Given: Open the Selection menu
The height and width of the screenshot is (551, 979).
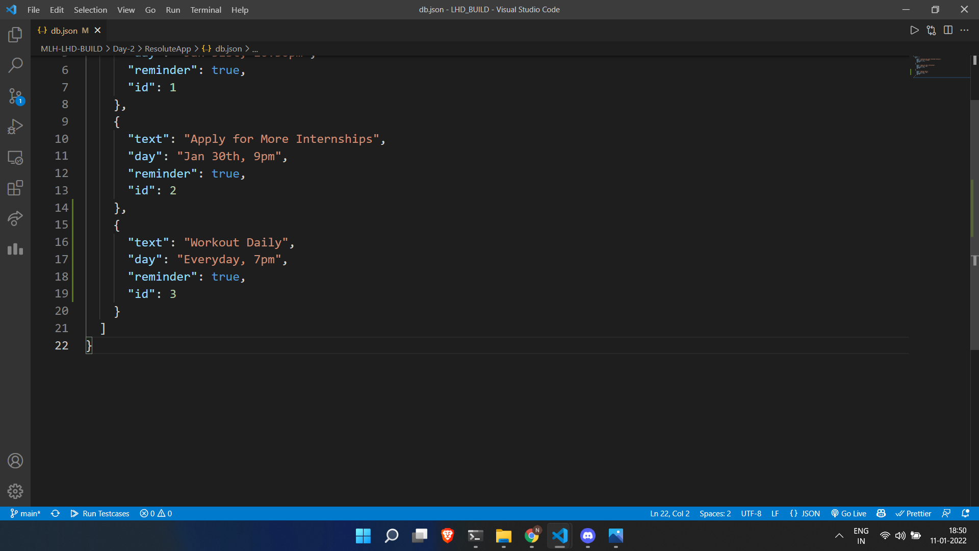Looking at the screenshot, I should [90, 10].
